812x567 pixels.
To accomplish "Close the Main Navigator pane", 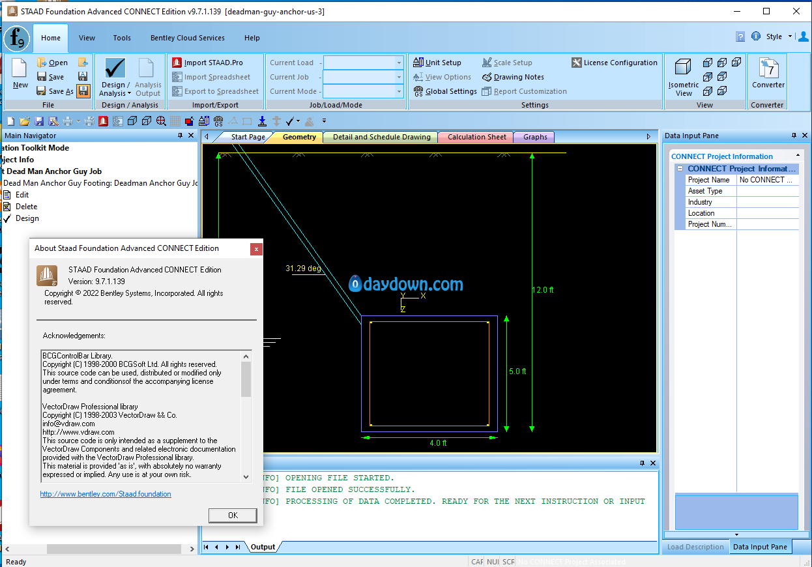I will click(191, 136).
